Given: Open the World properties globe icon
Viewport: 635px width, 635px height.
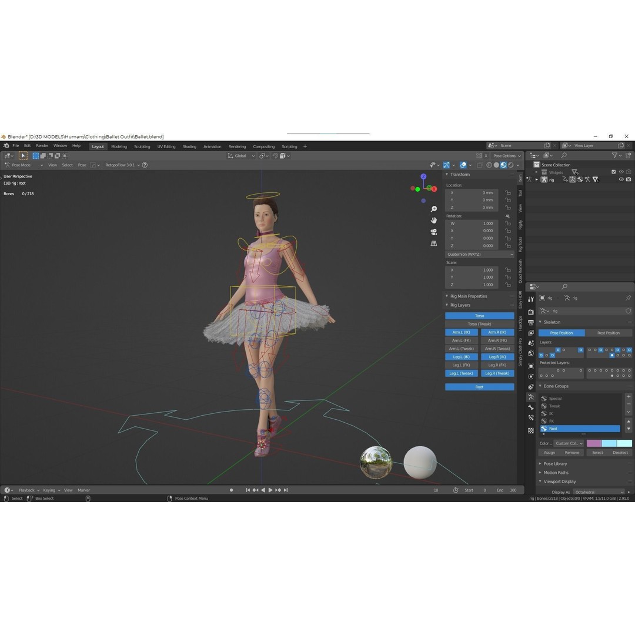Looking at the screenshot, I should [x=531, y=353].
